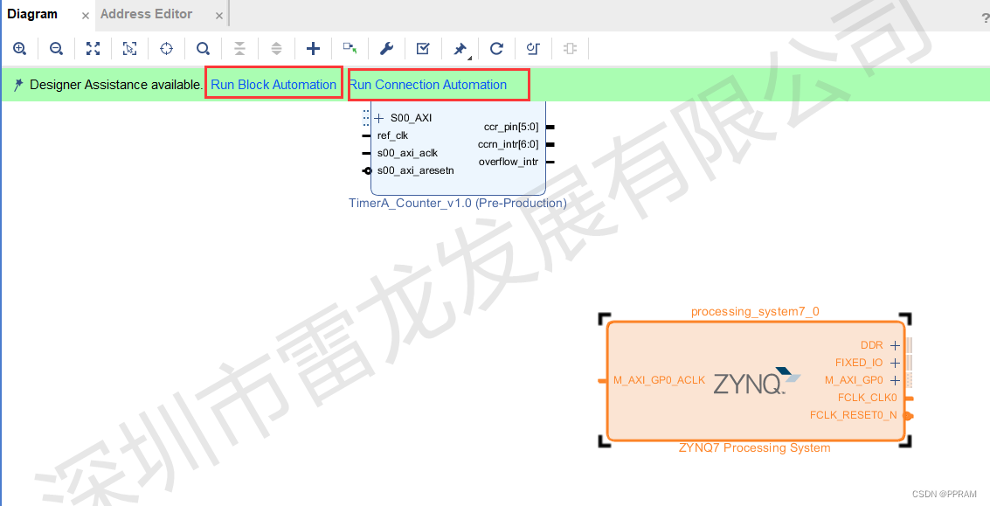Expand the M_AXI_GP0 interface on ZYNQ block
Image resolution: width=990 pixels, height=506 pixels.
pos(895,380)
